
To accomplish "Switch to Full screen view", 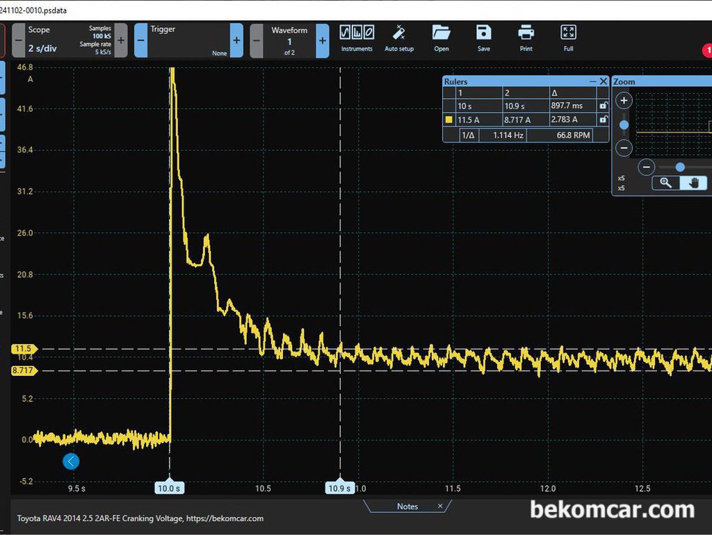I will (569, 39).
